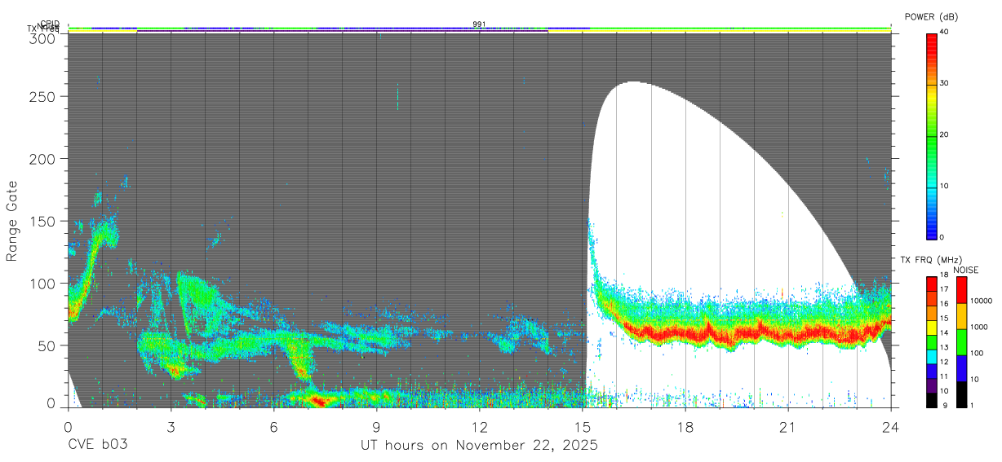Screen dimensions: 1002x462
Task: Pick the green 100–1000 NOISE segment
Action: (961, 342)
